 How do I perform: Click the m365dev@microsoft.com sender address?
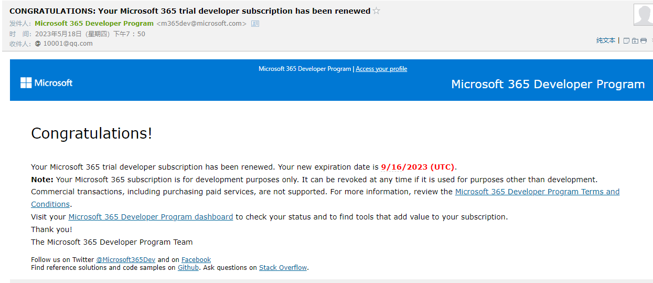(x=201, y=24)
